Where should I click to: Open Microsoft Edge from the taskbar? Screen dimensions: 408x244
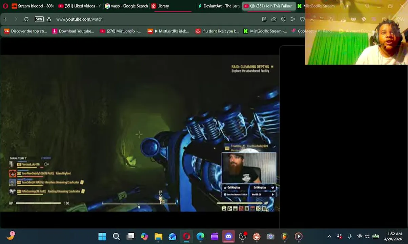pos(200,236)
